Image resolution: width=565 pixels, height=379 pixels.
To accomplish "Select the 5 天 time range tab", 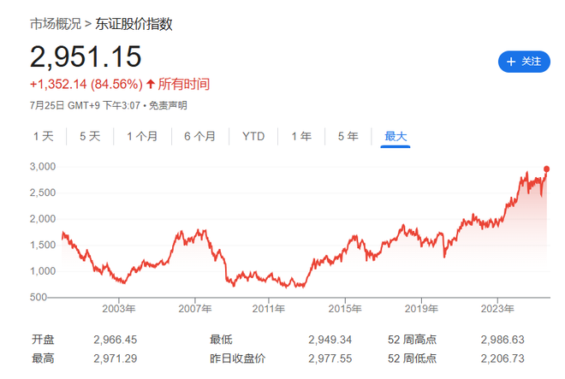I will click(x=90, y=136).
